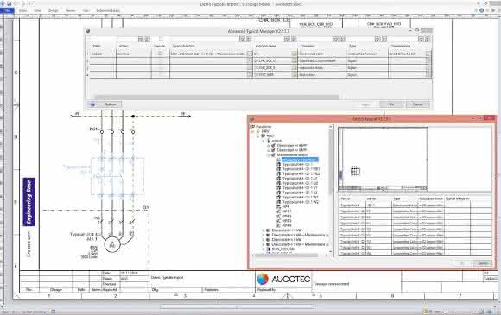Open Typical function dropdown in row 4
Screen dimensions: 501x315
[250, 75]
